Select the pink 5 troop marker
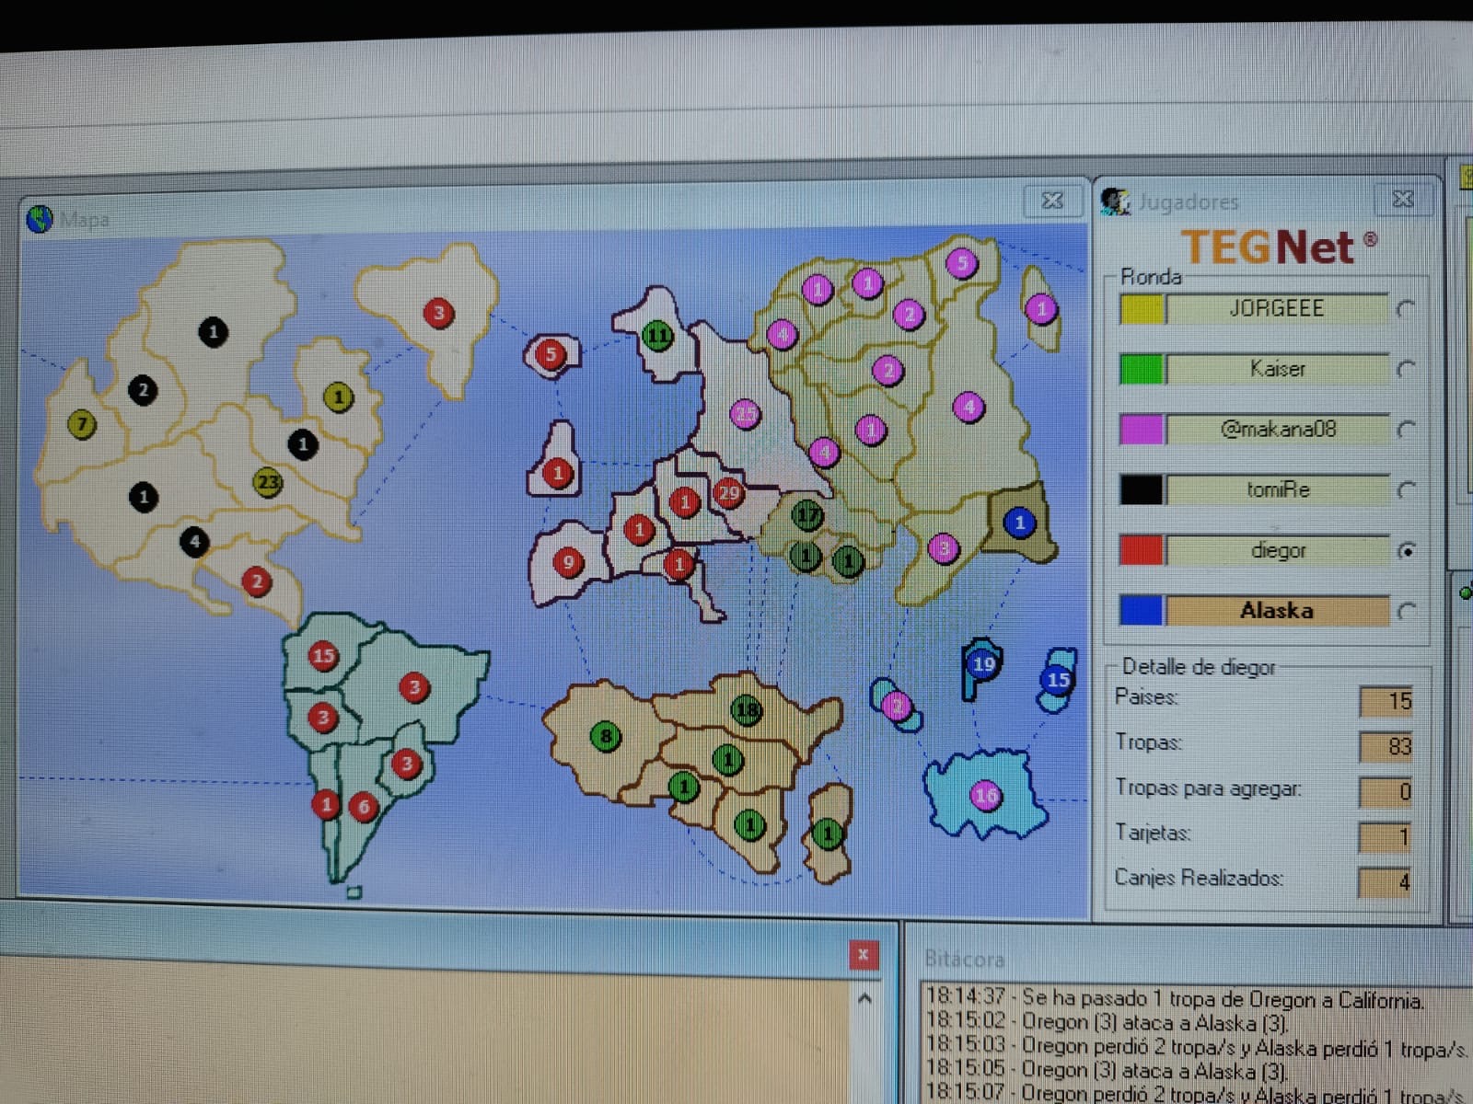This screenshot has height=1104, width=1473. [962, 264]
